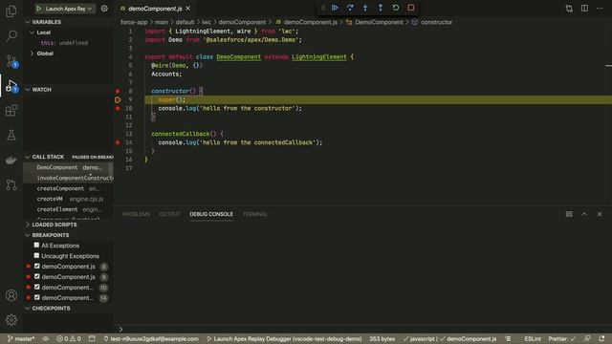
Task: Open the Manage gear in the activity bar
Action: coord(11,320)
